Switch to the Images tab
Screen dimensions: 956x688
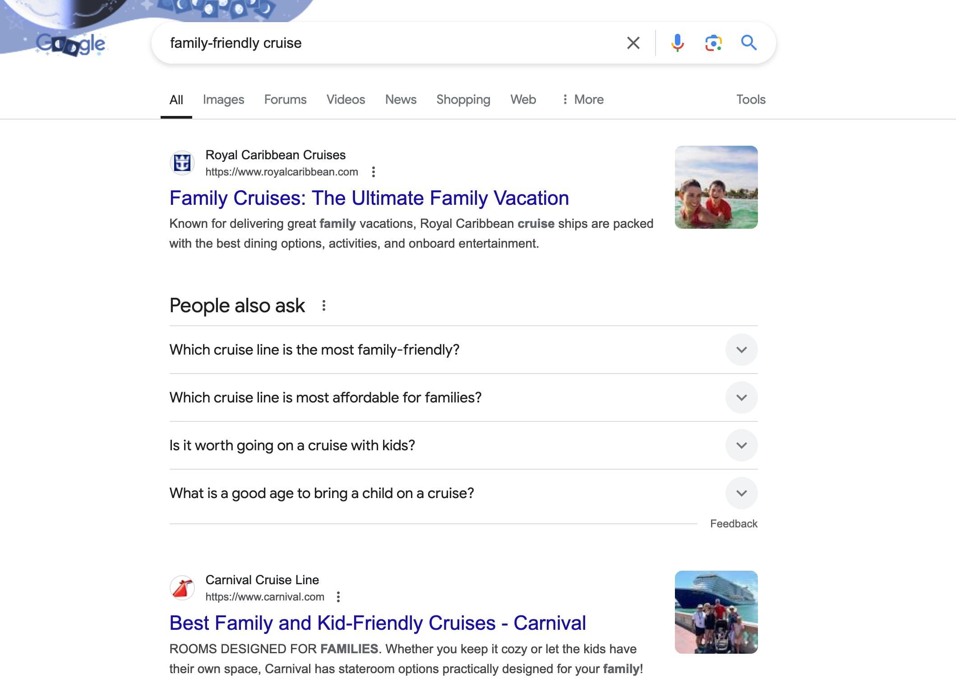(223, 99)
